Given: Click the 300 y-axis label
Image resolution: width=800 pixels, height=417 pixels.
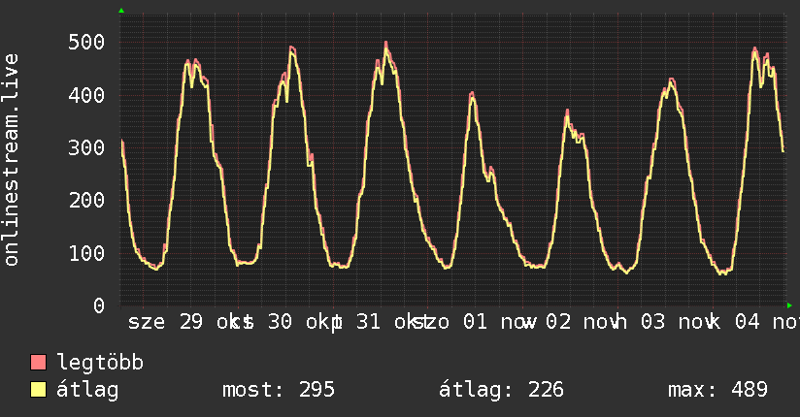Looking at the screenshot, I should click(86, 147).
